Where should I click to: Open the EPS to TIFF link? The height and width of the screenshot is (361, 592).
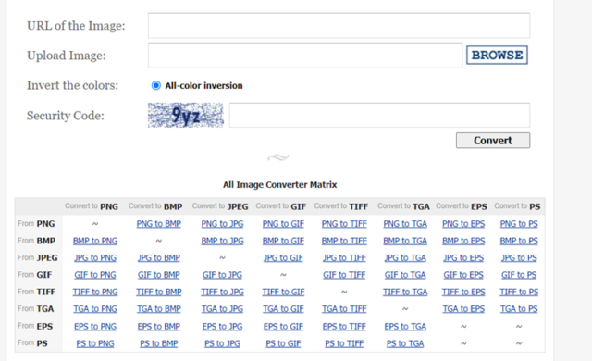pyautogui.click(x=344, y=326)
